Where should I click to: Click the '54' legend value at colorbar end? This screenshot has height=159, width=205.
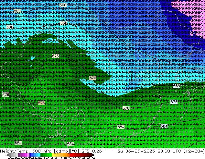click(x=93, y=158)
